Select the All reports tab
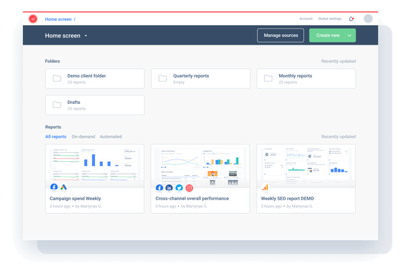Image resolution: width=401 pixels, height=270 pixels. [56, 137]
